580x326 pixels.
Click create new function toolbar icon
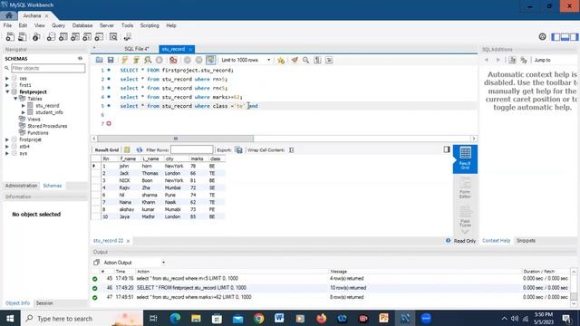(x=99, y=37)
